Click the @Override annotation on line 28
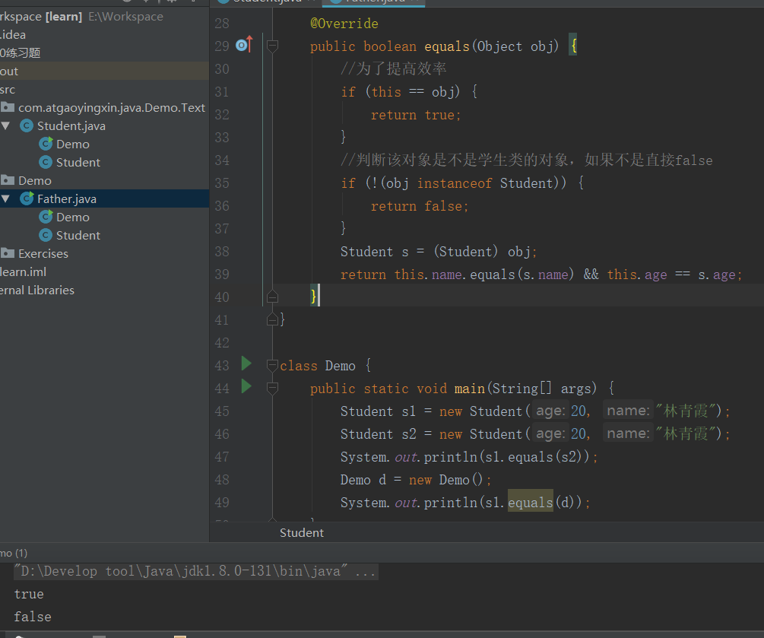The height and width of the screenshot is (638, 764). coord(344,24)
